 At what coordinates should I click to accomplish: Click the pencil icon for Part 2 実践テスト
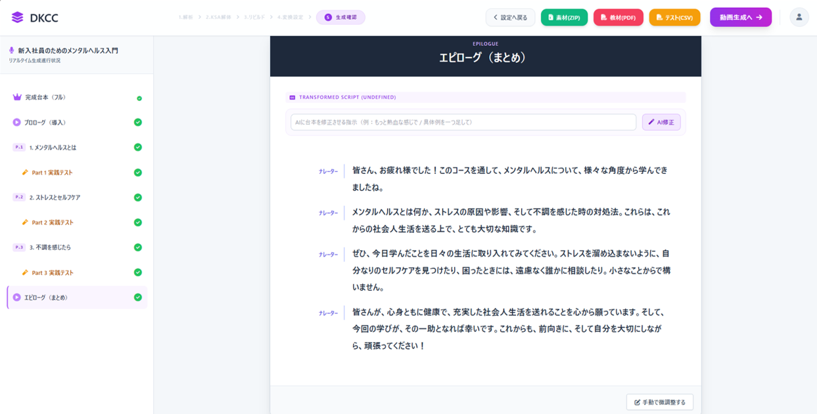tap(25, 222)
